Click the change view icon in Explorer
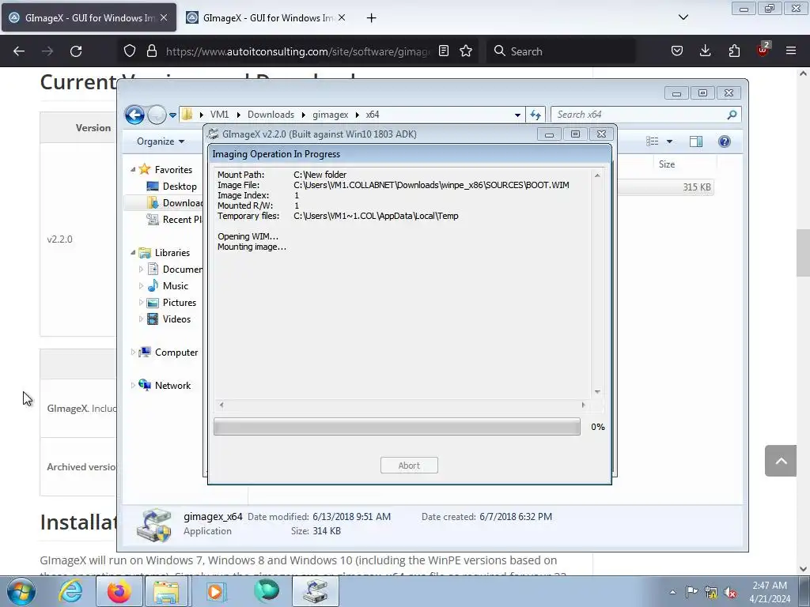This screenshot has width=810, height=607. click(x=653, y=141)
